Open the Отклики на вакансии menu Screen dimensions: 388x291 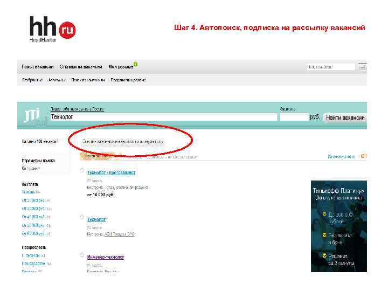[x=81, y=67]
